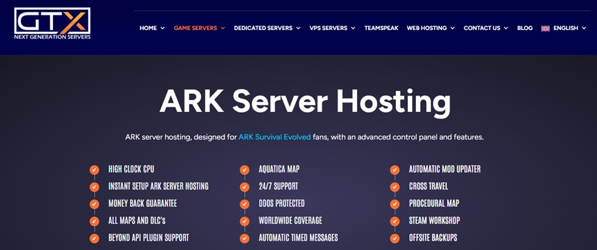Click the checkmark icon beside High Clock CPU
This screenshot has width=597, height=250.
(94, 170)
